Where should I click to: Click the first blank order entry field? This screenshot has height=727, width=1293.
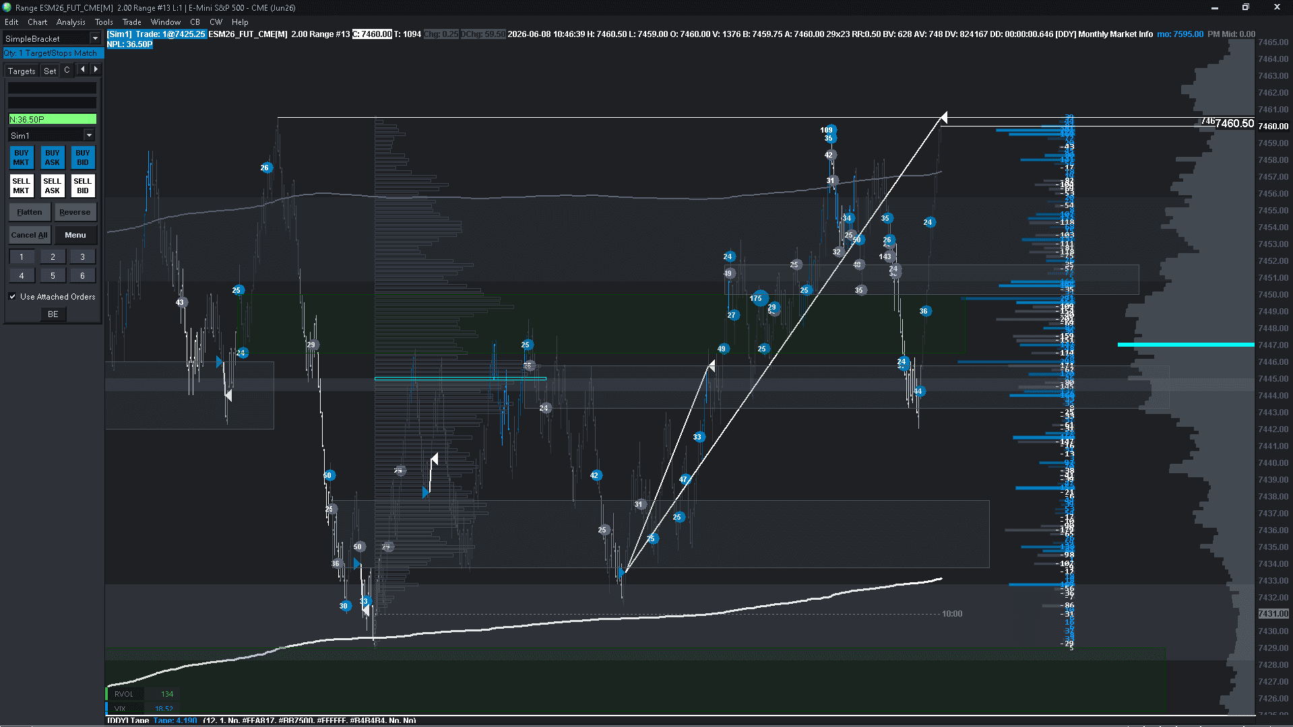53,88
